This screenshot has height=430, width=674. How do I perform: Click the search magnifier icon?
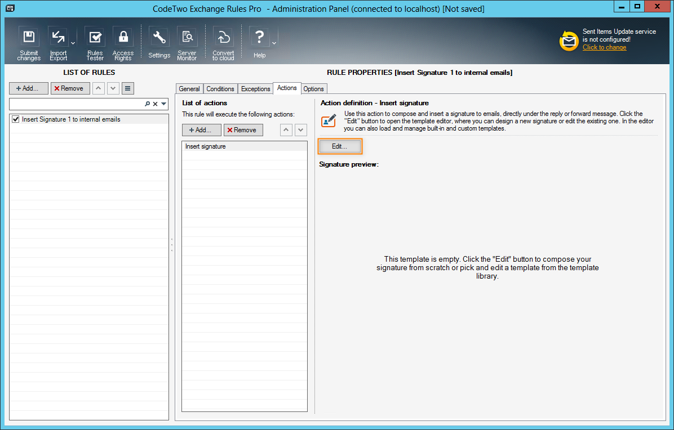click(x=148, y=104)
